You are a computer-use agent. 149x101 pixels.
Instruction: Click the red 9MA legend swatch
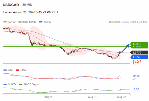coord(17,70)
